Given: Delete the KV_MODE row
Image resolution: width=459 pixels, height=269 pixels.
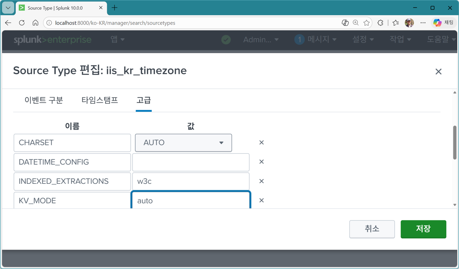Looking at the screenshot, I should coord(261,201).
